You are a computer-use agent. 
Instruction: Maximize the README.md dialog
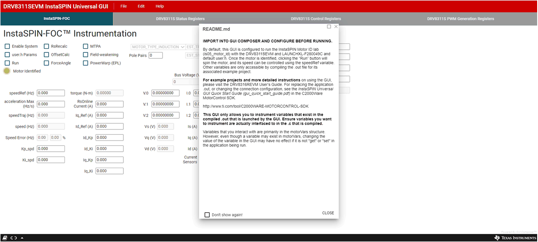329,27
